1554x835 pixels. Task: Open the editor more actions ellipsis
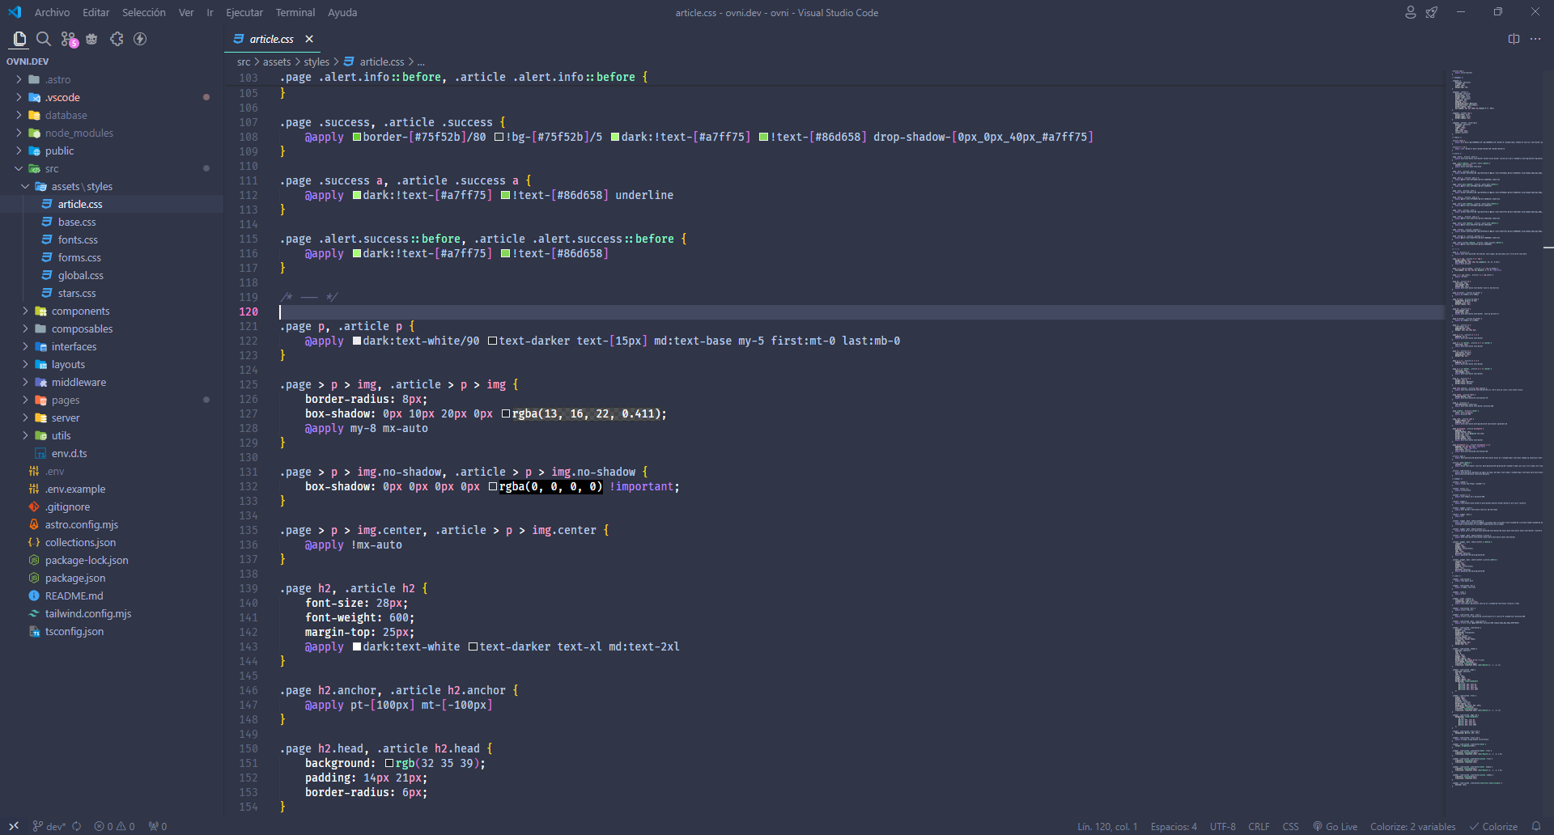[1535, 39]
